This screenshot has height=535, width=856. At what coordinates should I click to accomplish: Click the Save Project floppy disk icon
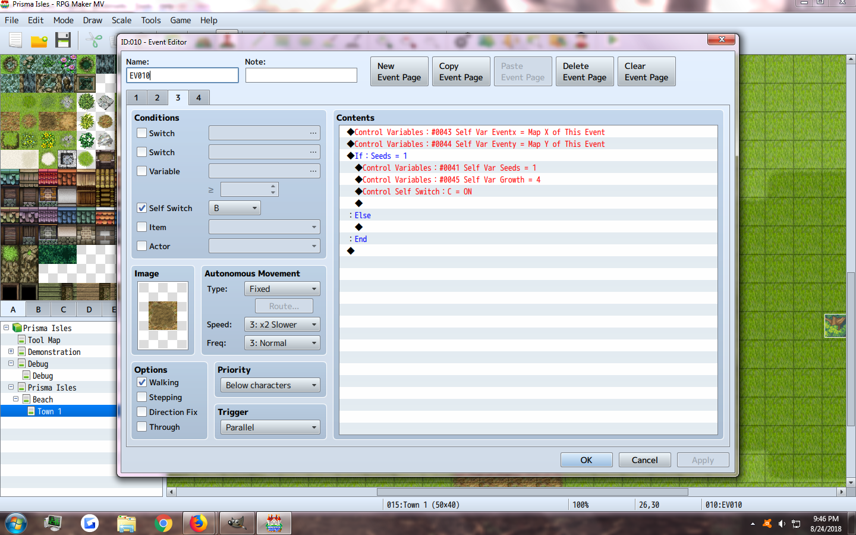coord(63,40)
